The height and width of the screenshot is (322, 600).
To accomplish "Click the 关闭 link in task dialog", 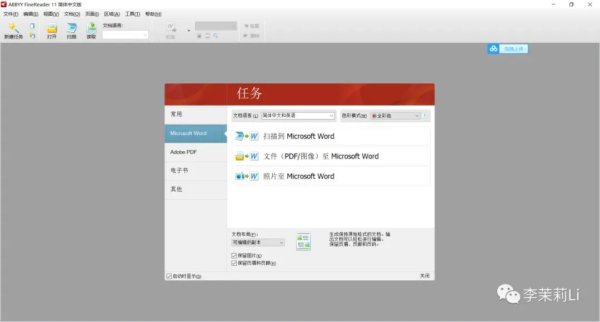I will tap(425, 276).
